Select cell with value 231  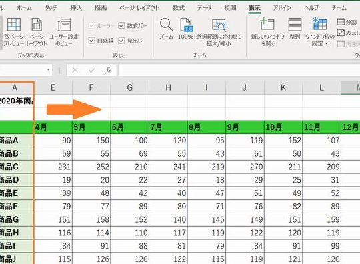click(53, 167)
